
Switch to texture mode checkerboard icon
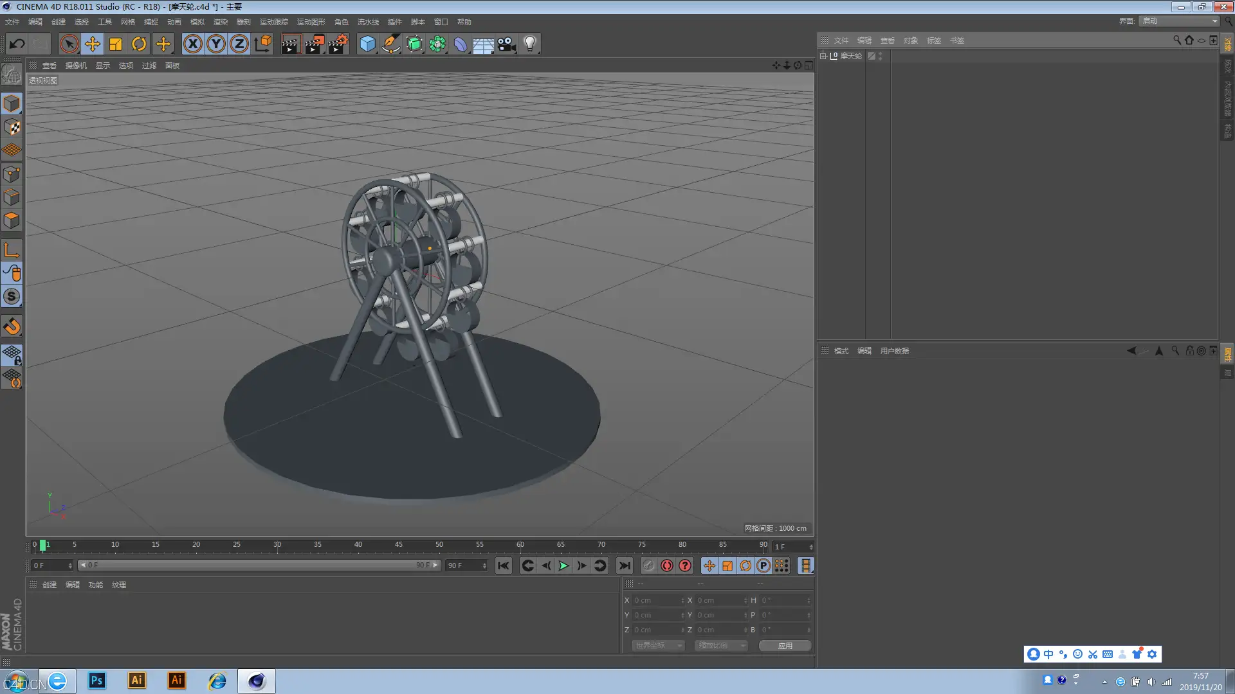[12, 127]
